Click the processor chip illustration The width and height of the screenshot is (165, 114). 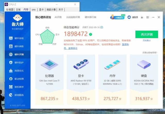(49, 65)
